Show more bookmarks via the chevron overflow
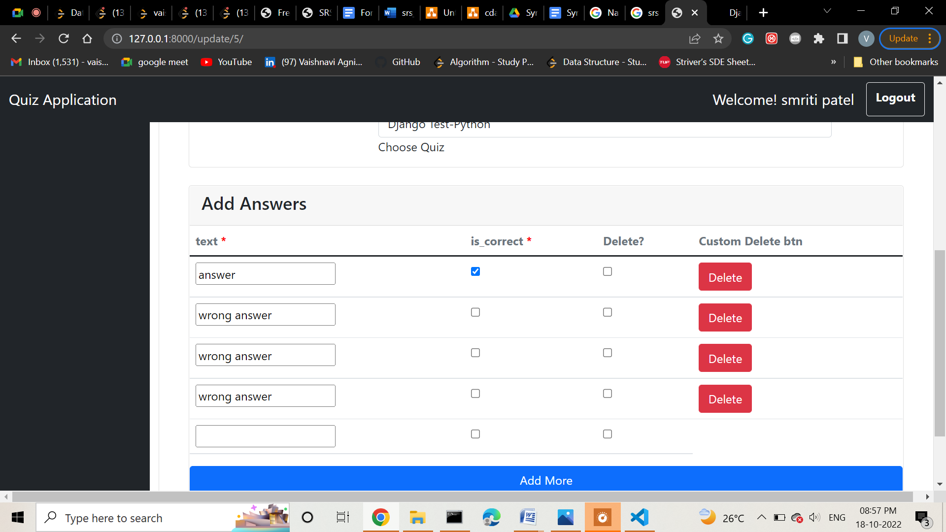Image resolution: width=946 pixels, height=532 pixels. [x=834, y=62]
